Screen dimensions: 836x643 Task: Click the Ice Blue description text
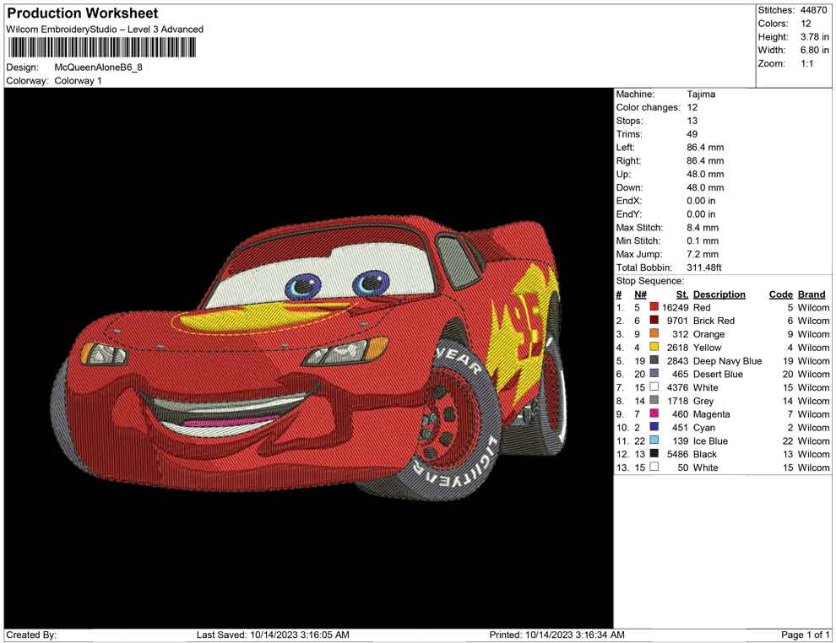[710, 440]
